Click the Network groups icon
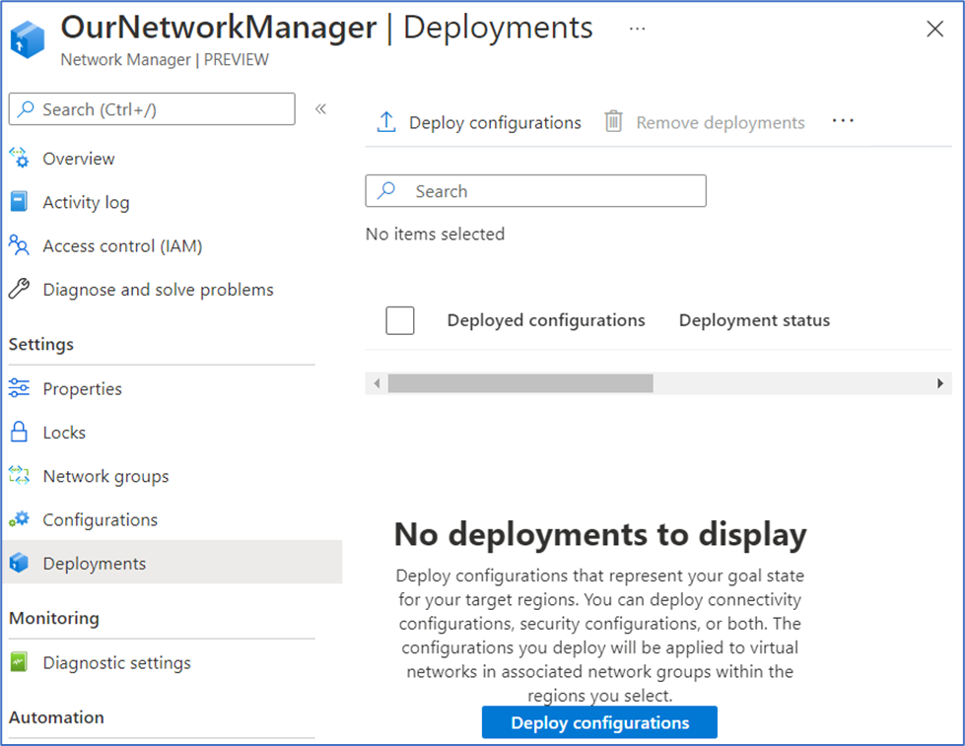The image size is (965, 746). tap(19, 476)
